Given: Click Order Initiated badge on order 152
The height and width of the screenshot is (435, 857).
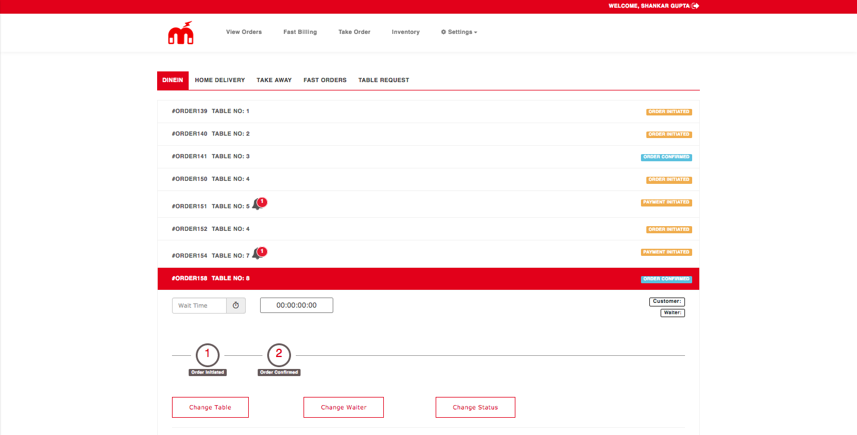Looking at the screenshot, I should (669, 230).
